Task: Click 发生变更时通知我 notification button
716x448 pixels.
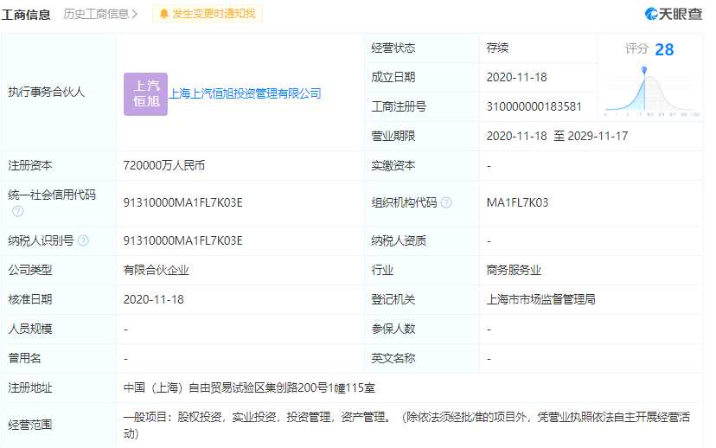Action: pos(208,14)
